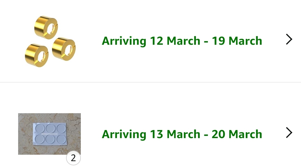Viewport: 301px width, 167px height.
Task: Select the word 'Arriving' in first delivery
Action: 124,41
